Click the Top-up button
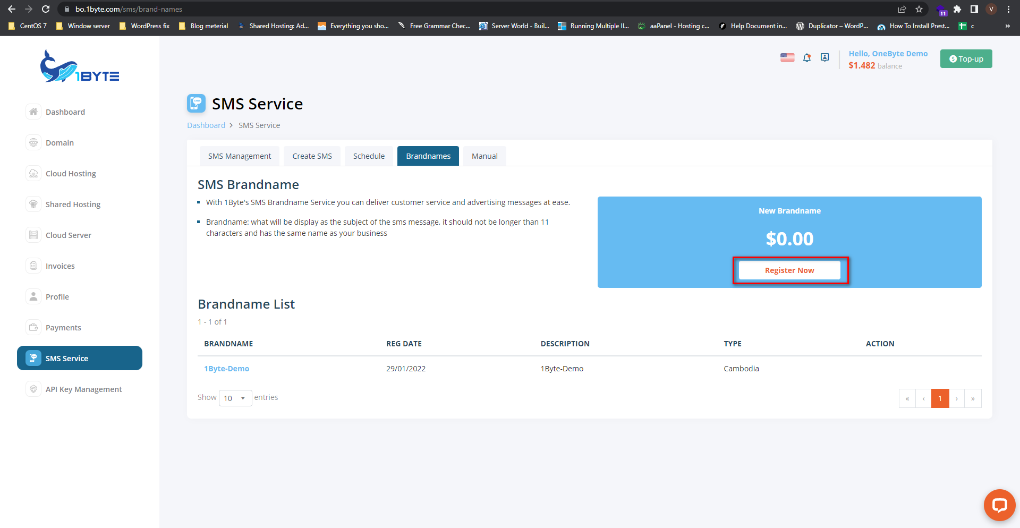1020x528 pixels. 966,59
